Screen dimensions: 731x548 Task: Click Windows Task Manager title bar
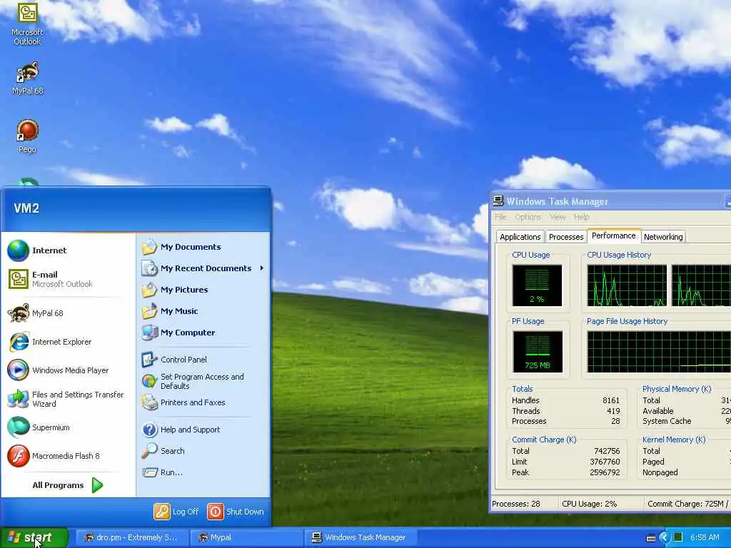pos(611,201)
